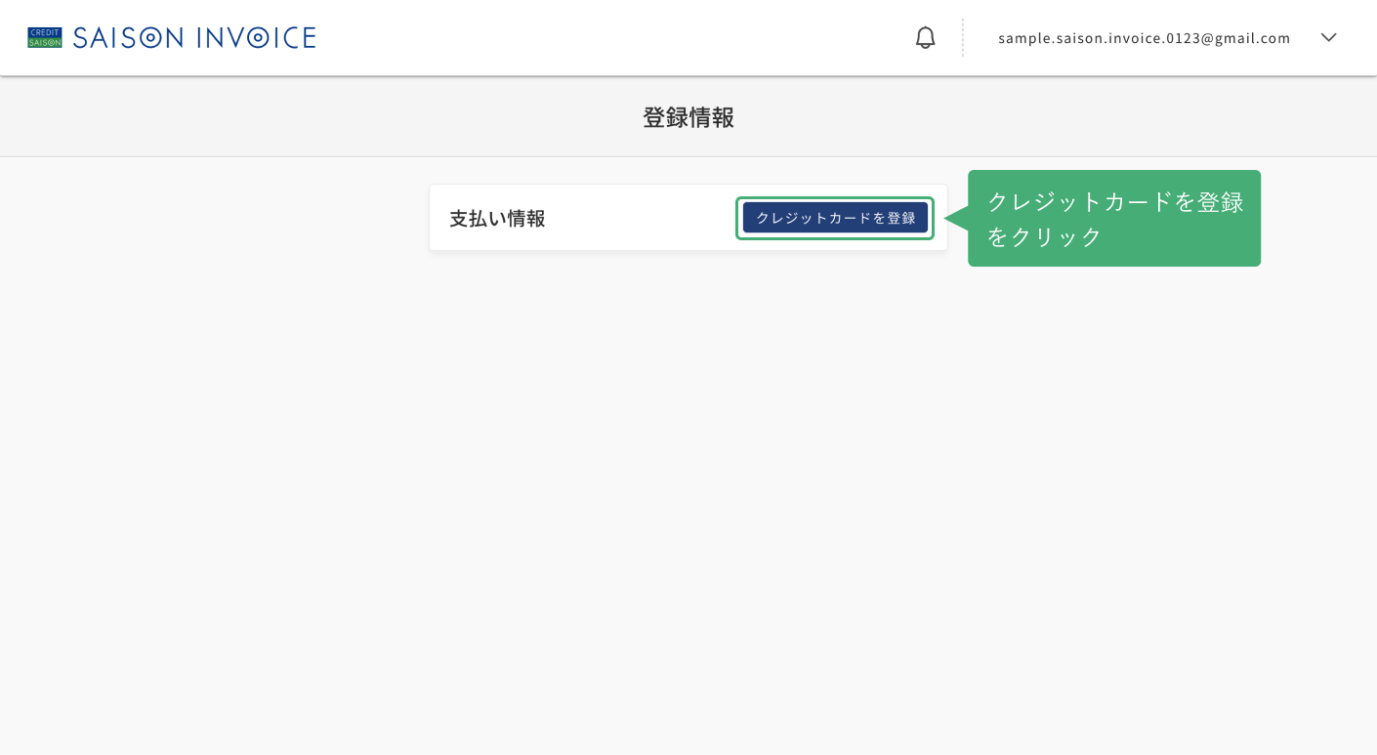Click the をクリック text in the green callout
The height and width of the screenshot is (755, 1377).
pos(1044,237)
